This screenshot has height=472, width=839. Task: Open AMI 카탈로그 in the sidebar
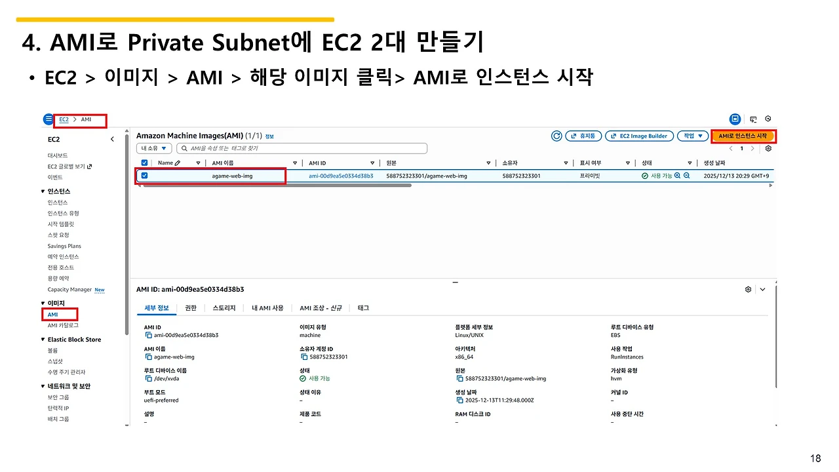coord(63,325)
